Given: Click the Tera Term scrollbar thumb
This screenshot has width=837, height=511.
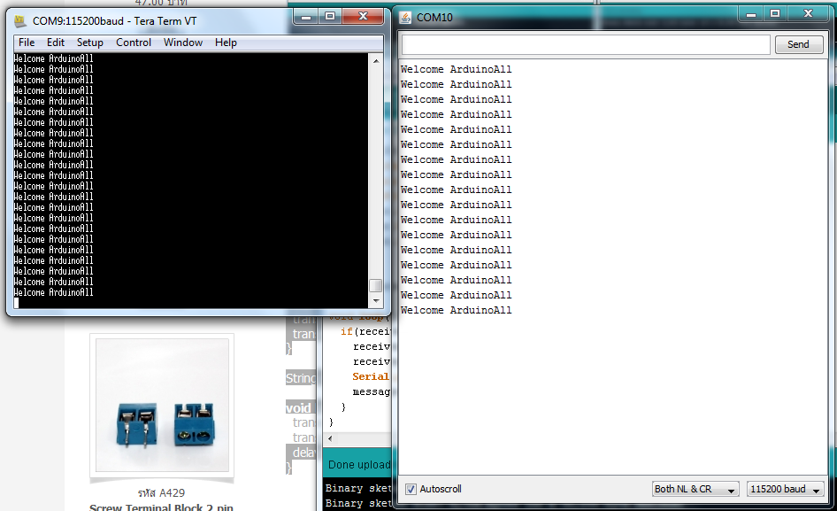Looking at the screenshot, I should (x=376, y=285).
